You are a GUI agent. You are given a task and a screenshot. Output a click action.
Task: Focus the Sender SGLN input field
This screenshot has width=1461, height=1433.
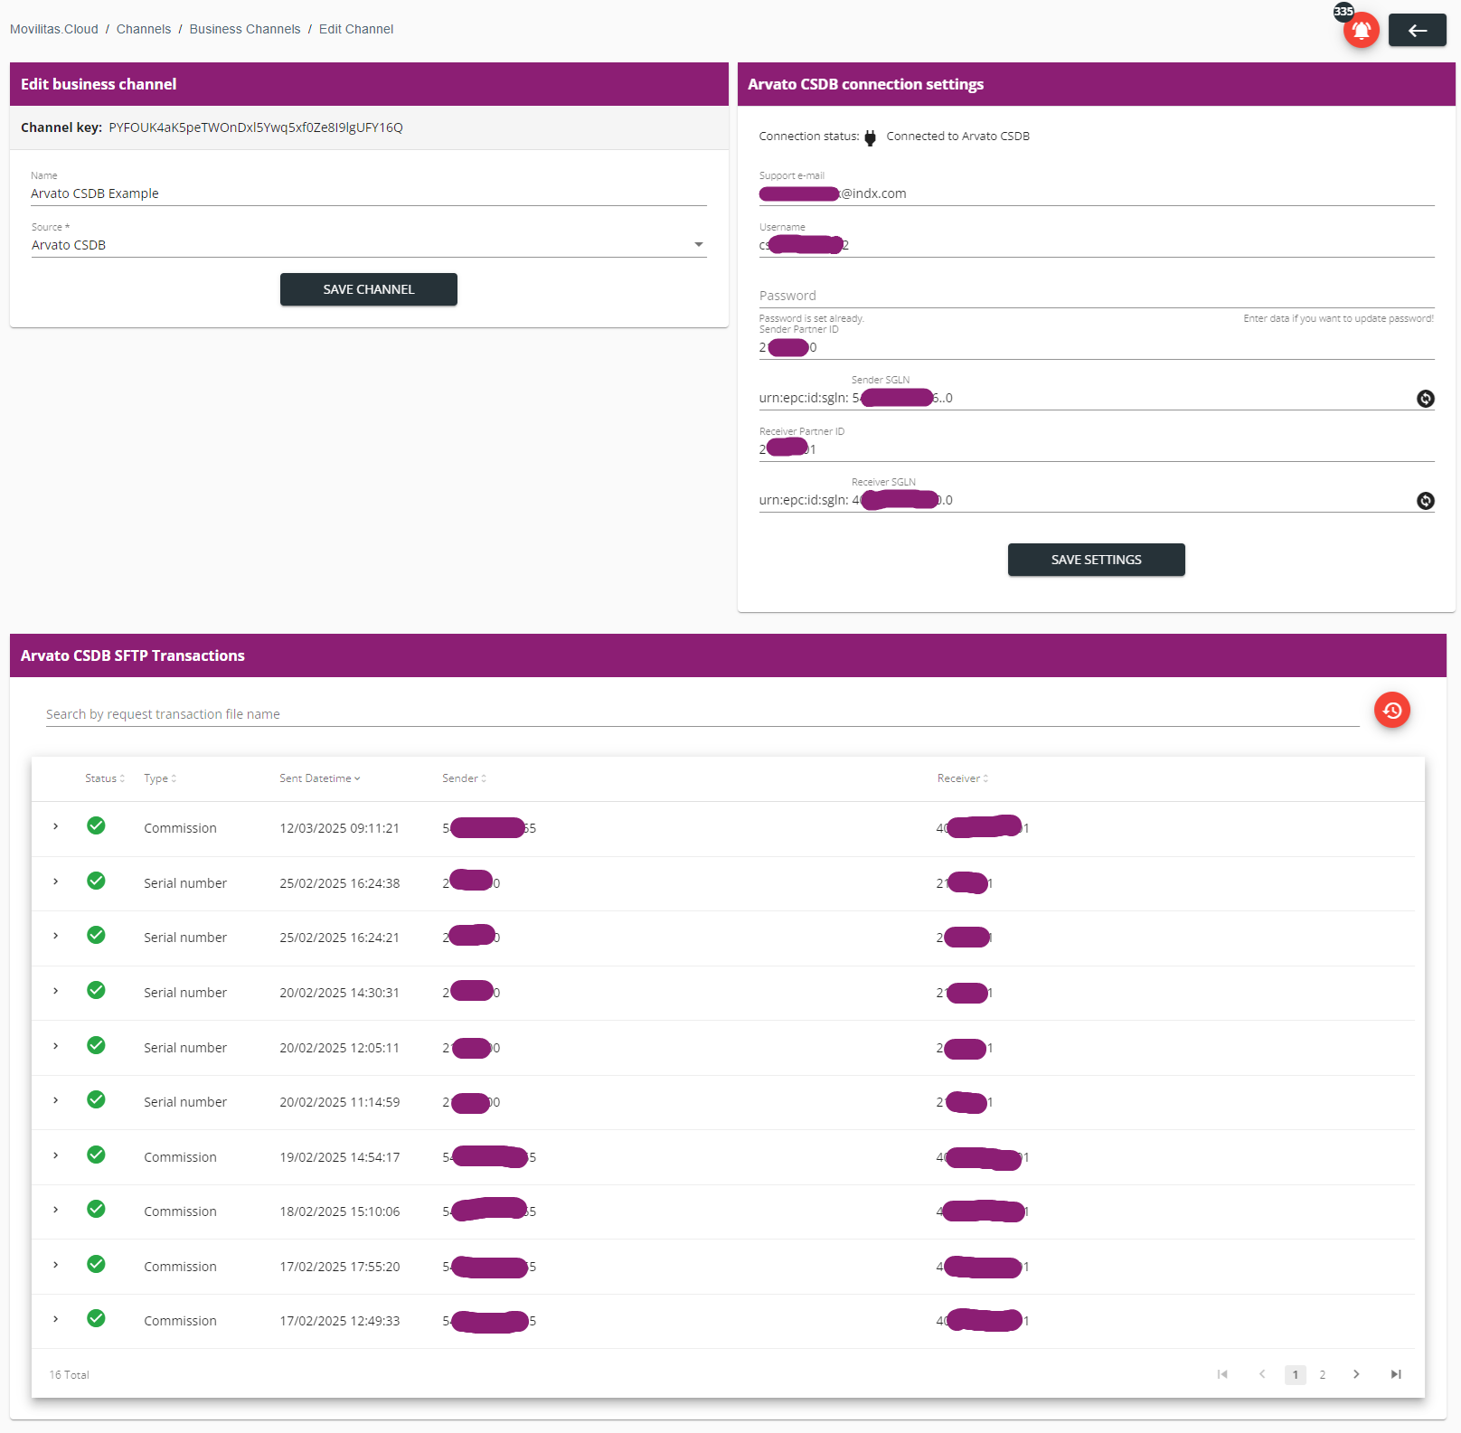[1133, 398]
